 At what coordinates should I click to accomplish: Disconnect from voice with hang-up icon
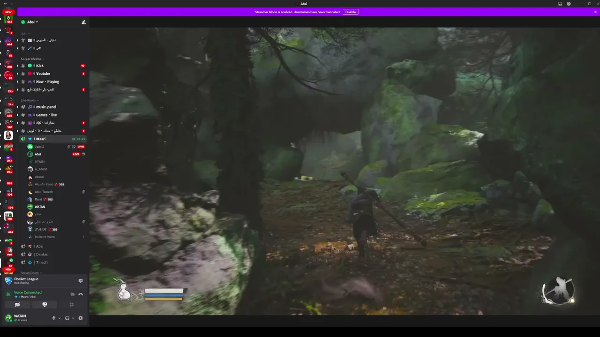(x=81, y=294)
